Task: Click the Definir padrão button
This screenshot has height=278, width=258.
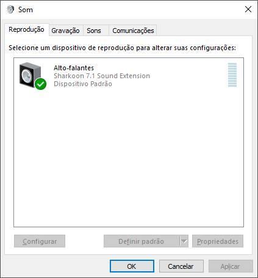Action: click(x=142, y=241)
